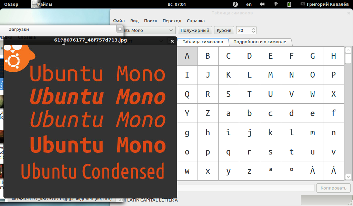Viewport: 353px width, 206px height.
Task: Select lowercase letter n in table
Action: pos(334,133)
